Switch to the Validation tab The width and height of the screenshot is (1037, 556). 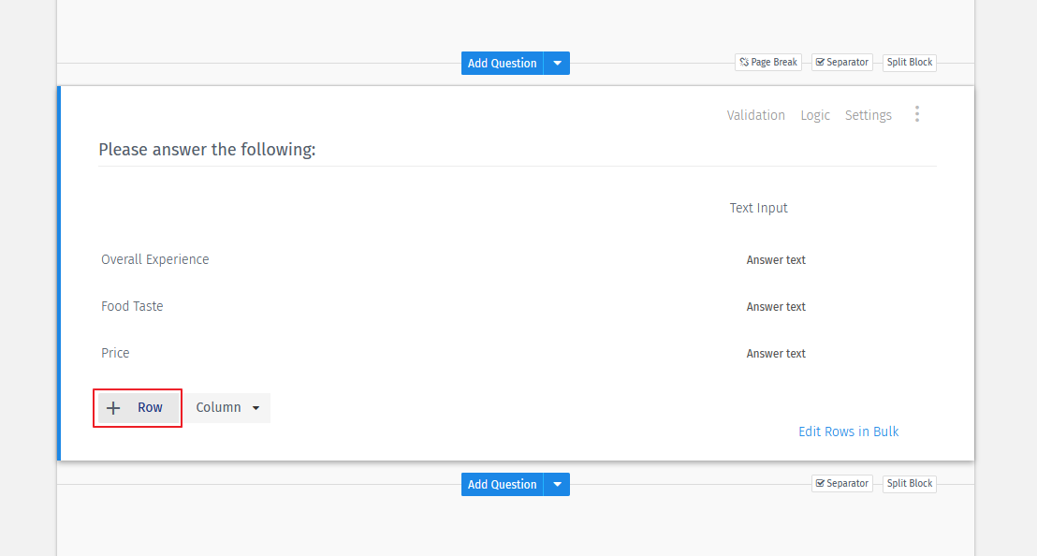[755, 114]
